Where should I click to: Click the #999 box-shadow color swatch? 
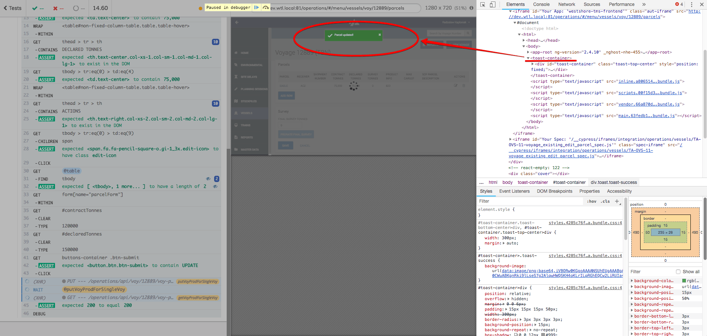543,335
